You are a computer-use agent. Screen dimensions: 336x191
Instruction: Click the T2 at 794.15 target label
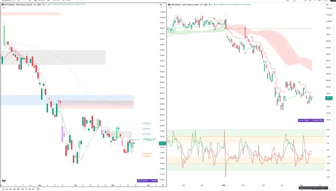(146, 129)
